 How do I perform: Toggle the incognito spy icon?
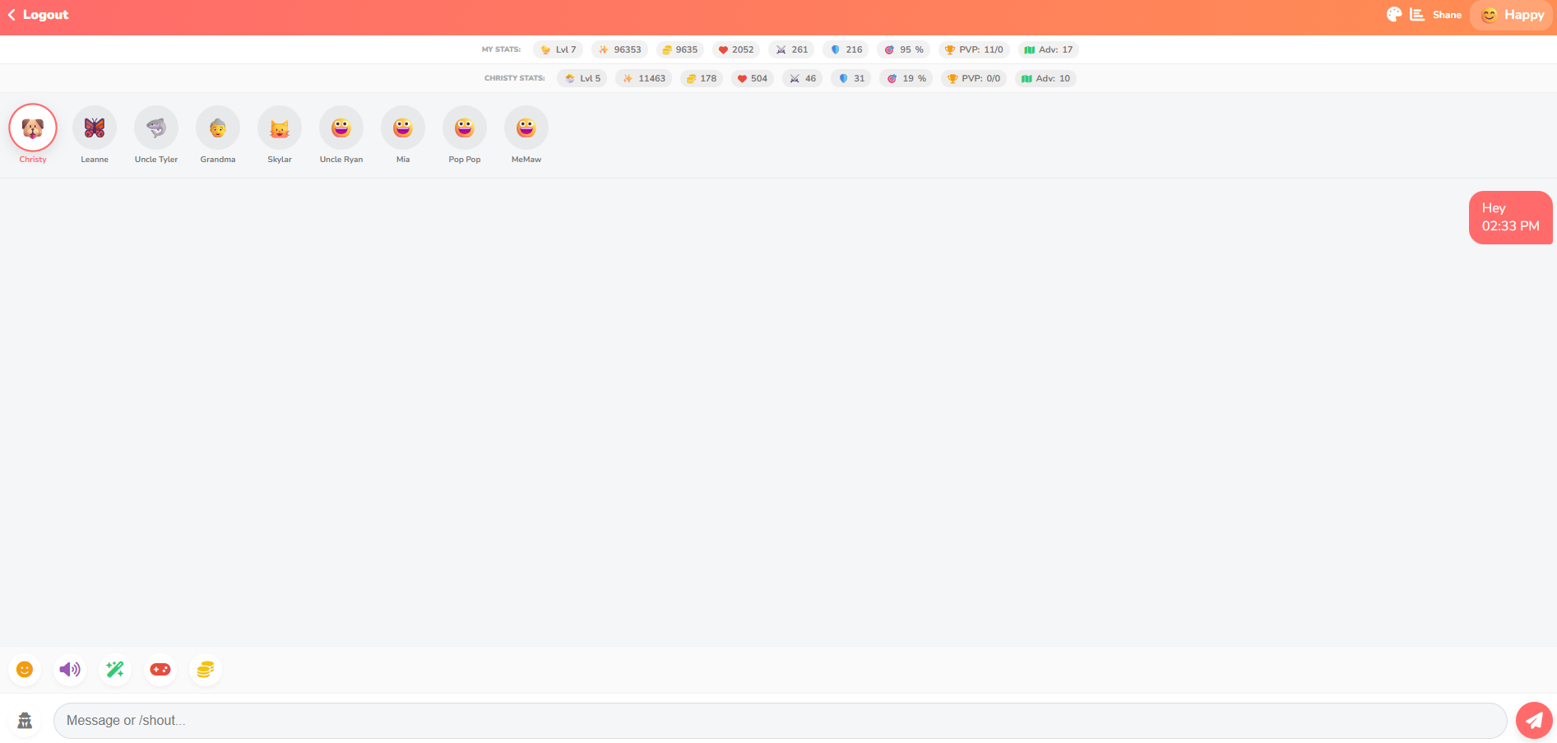pyautogui.click(x=25, y=721)
